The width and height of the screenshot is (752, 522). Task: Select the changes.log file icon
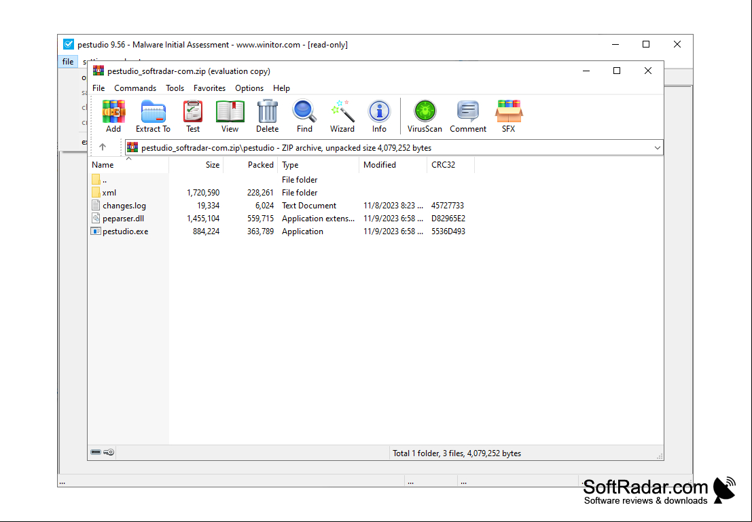(x=96, y=205)
